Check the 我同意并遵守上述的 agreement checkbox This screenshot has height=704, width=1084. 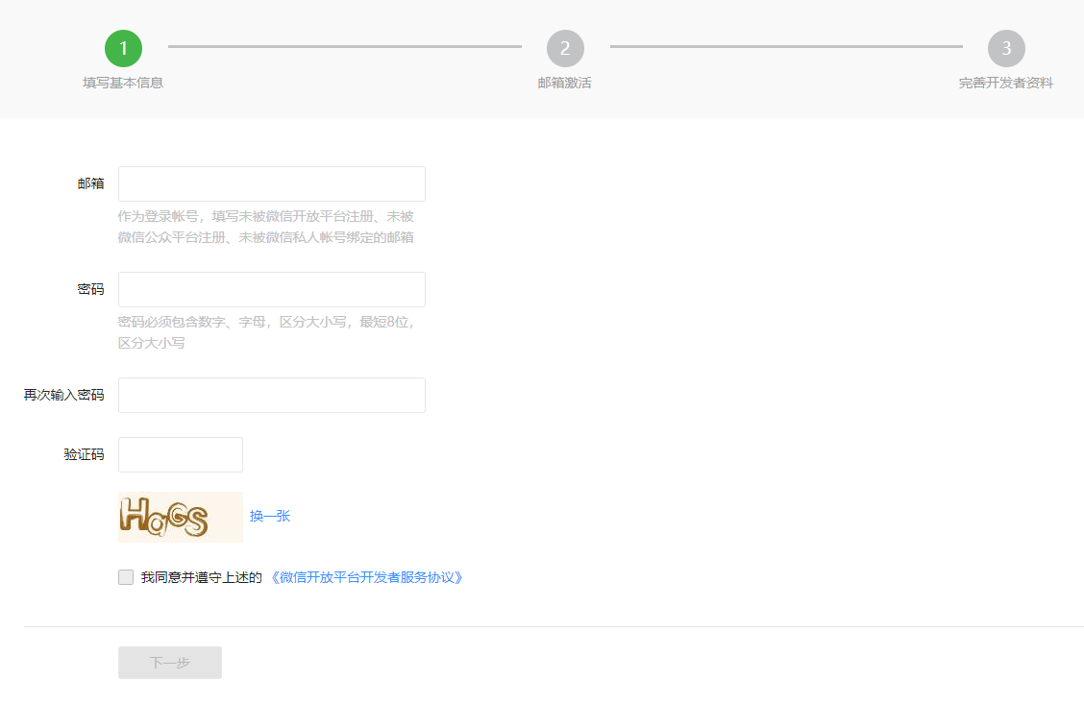pos(126,577)
